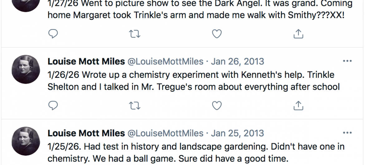Open the Jan 25, 2013 timestamp link
The width and height of the screenshot is (365, 165).
click(237, 134)
